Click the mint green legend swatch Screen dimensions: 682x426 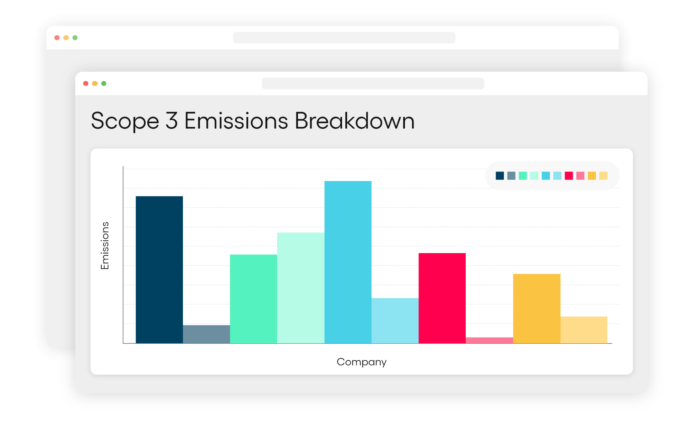pyautogui.click(x=523, y=176)
